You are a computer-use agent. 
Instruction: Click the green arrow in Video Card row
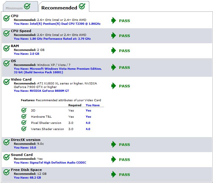click(x=113, y=86)
